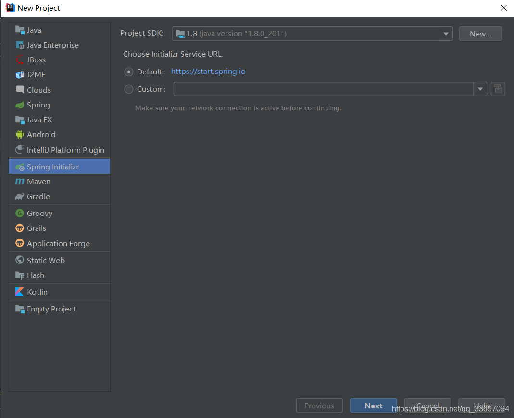The height and width of the screenshot is (418, 514).
Task: Click the Spring leaf icon
Action: [x=20, y=105]
